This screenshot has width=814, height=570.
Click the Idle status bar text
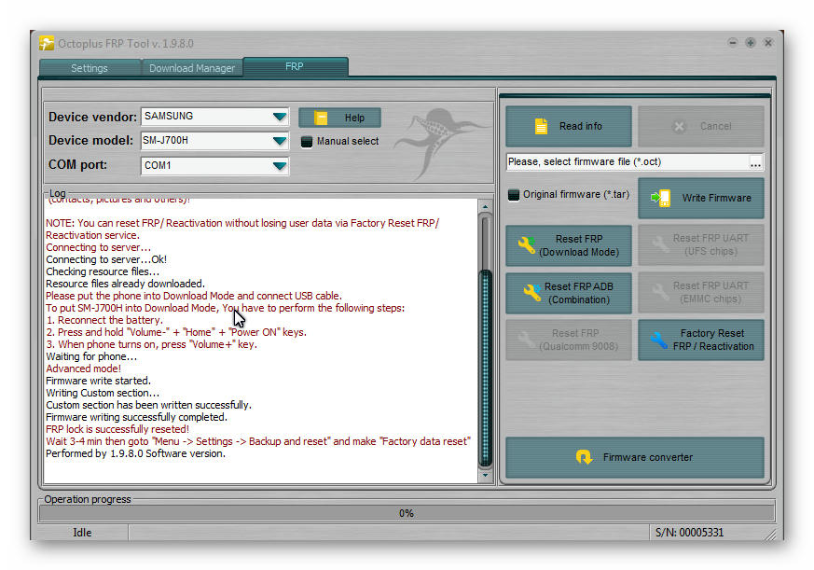click(82, 533)
